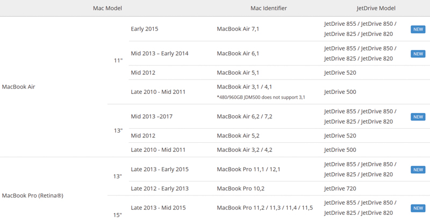Image resolution: width=430 pixels, height=219 pixels.
Task: Click NEW badge for MacBook Air 6,1
Action: click(418, 54)
